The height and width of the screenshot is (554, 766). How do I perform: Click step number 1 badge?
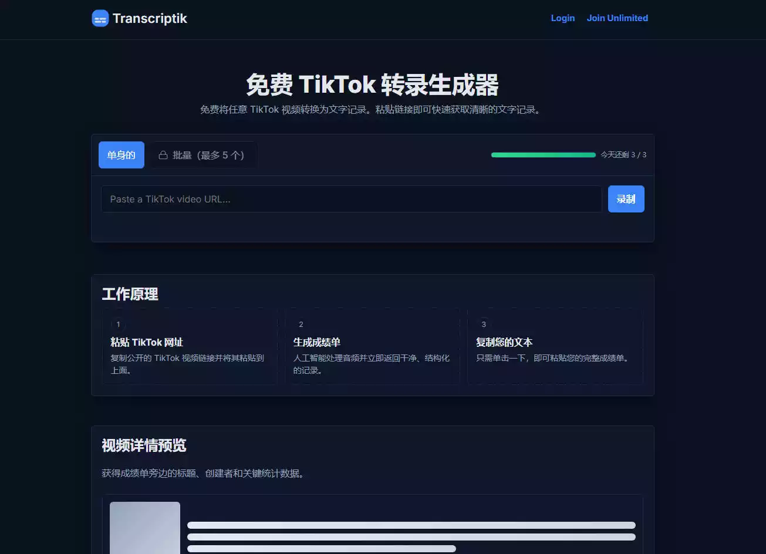(x=118, y=324)
